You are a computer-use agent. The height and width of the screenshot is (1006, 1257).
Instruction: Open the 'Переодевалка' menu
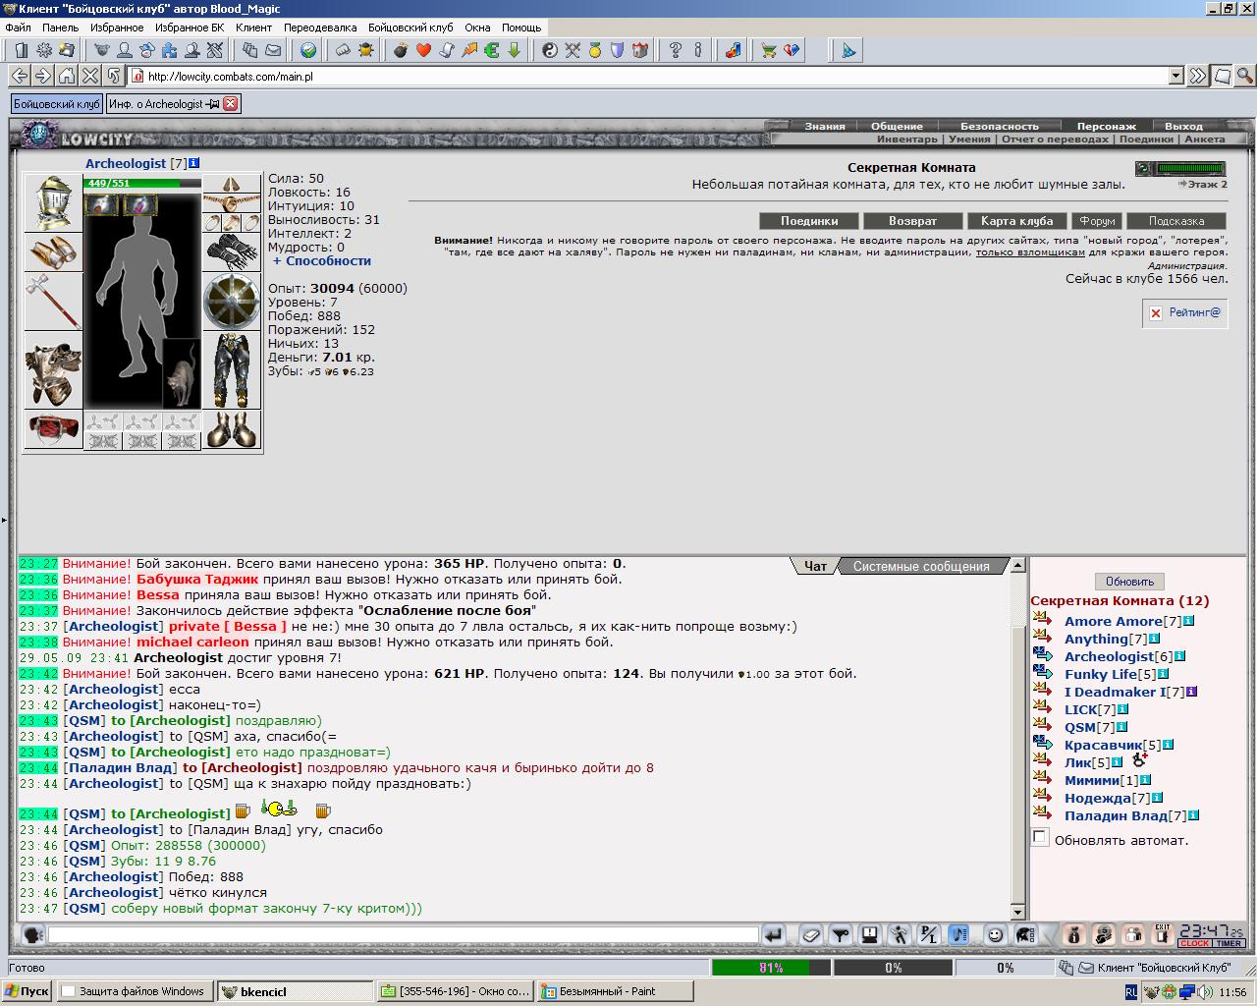(x=320, y=28)
